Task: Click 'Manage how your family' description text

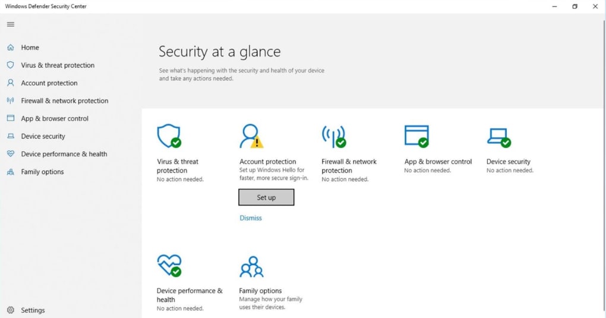Action: (x=270, y=299)
